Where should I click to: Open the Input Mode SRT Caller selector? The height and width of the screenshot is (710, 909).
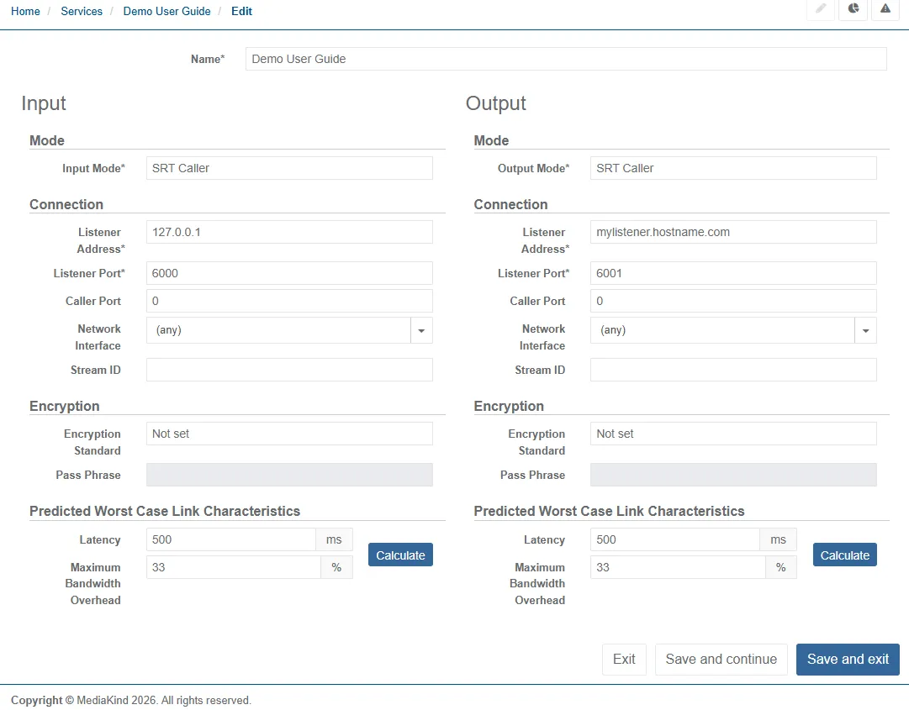click(289, 168)
